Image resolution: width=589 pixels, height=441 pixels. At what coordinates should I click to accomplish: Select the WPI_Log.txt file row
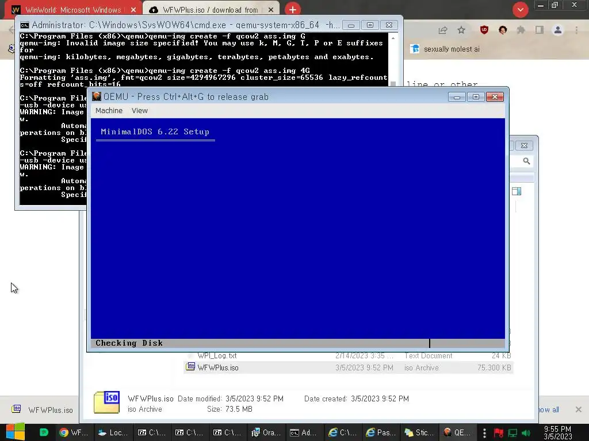point(349,356)
